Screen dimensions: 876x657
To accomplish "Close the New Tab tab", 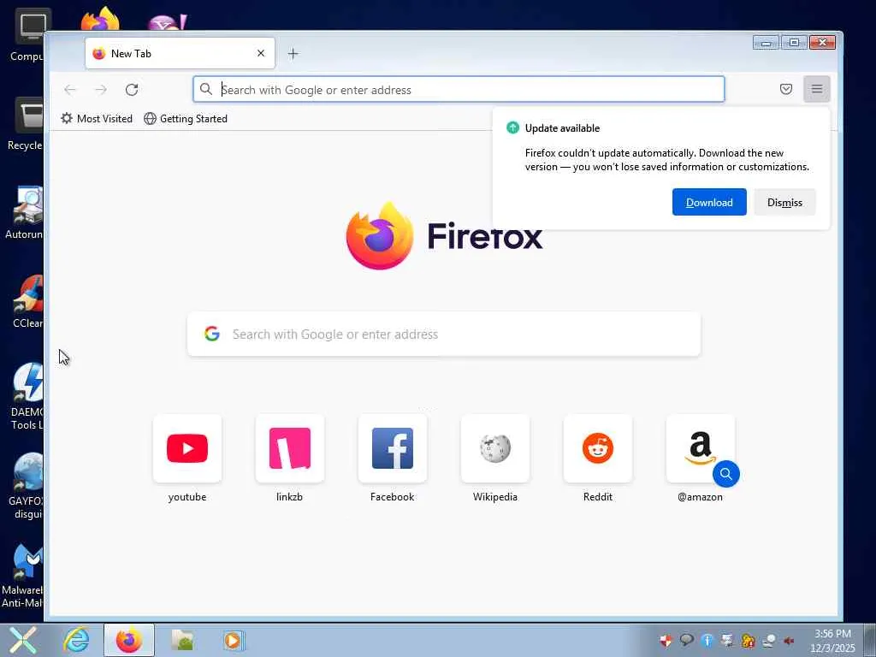I will click(261, 53).
